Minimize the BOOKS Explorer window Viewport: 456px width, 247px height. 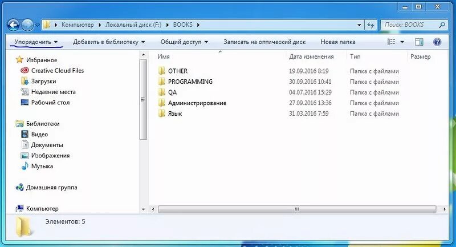[405, 7]
